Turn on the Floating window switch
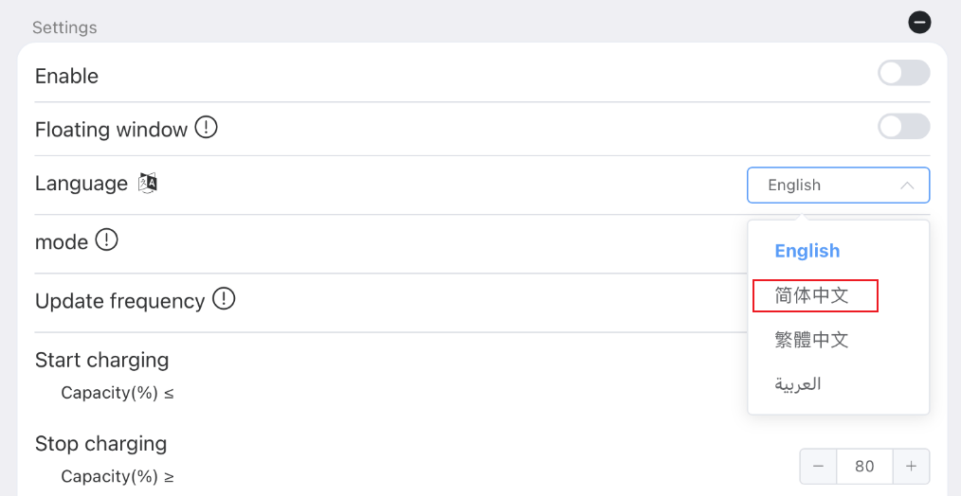 [903, 127]
